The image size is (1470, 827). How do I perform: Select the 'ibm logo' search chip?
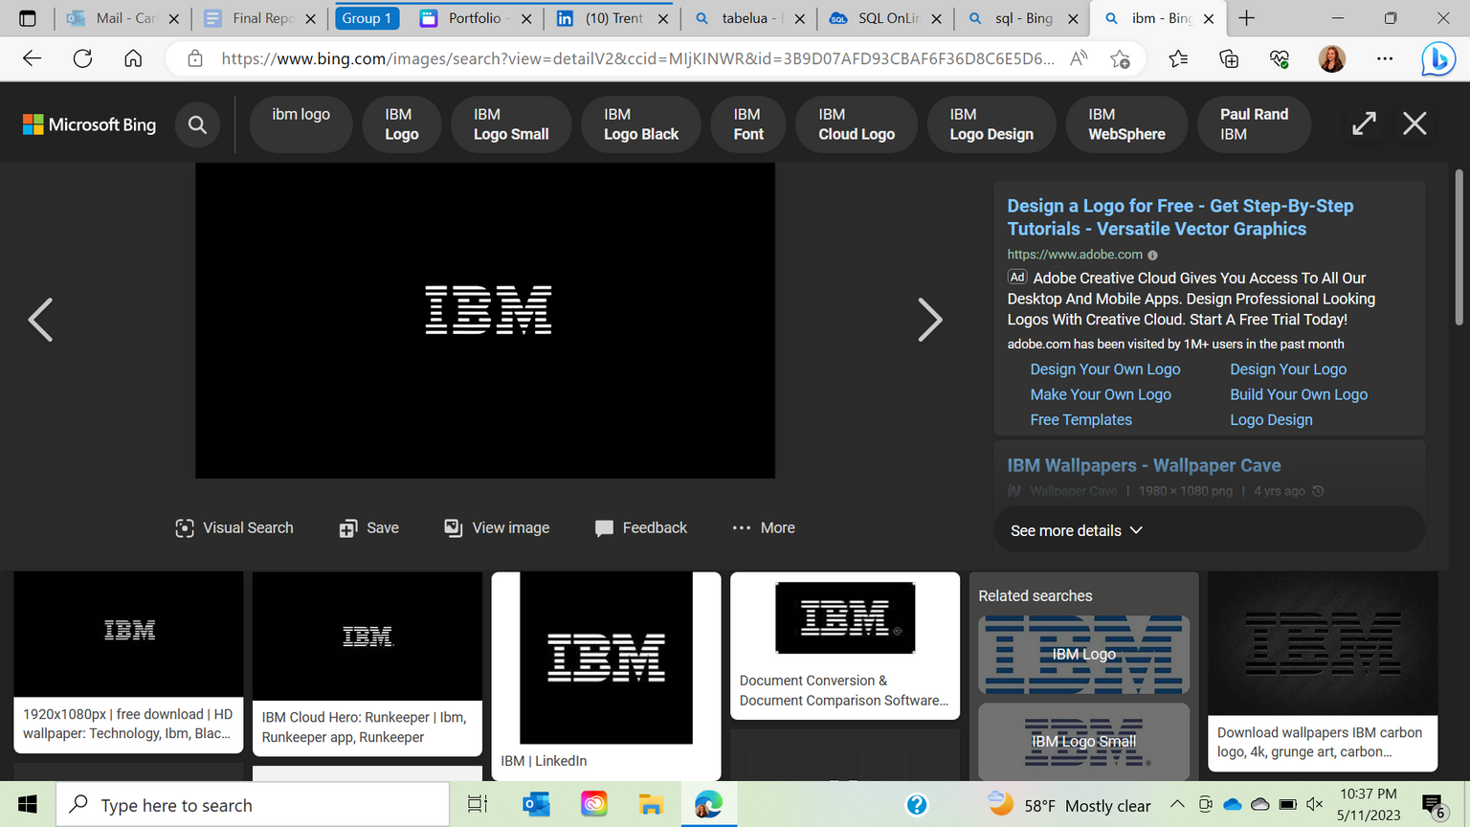point(301,124)
